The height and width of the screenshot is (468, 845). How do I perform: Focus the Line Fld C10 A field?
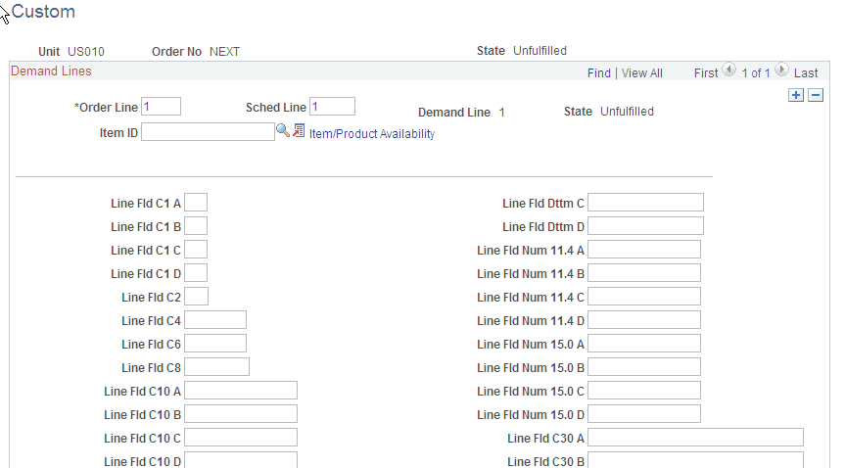click(x=241, y=391)
